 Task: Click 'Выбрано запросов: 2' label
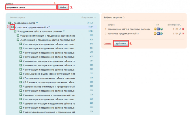coord(114,18)
